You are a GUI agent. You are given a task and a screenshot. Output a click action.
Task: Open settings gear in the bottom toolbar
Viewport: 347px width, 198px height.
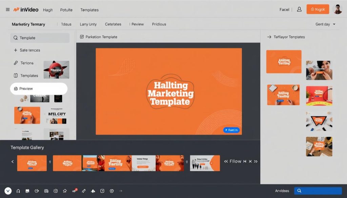111,191
